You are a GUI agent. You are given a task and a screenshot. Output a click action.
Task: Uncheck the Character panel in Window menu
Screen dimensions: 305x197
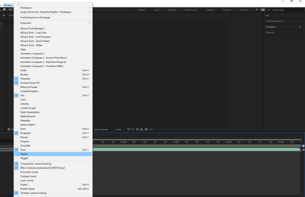coord(25,79)
